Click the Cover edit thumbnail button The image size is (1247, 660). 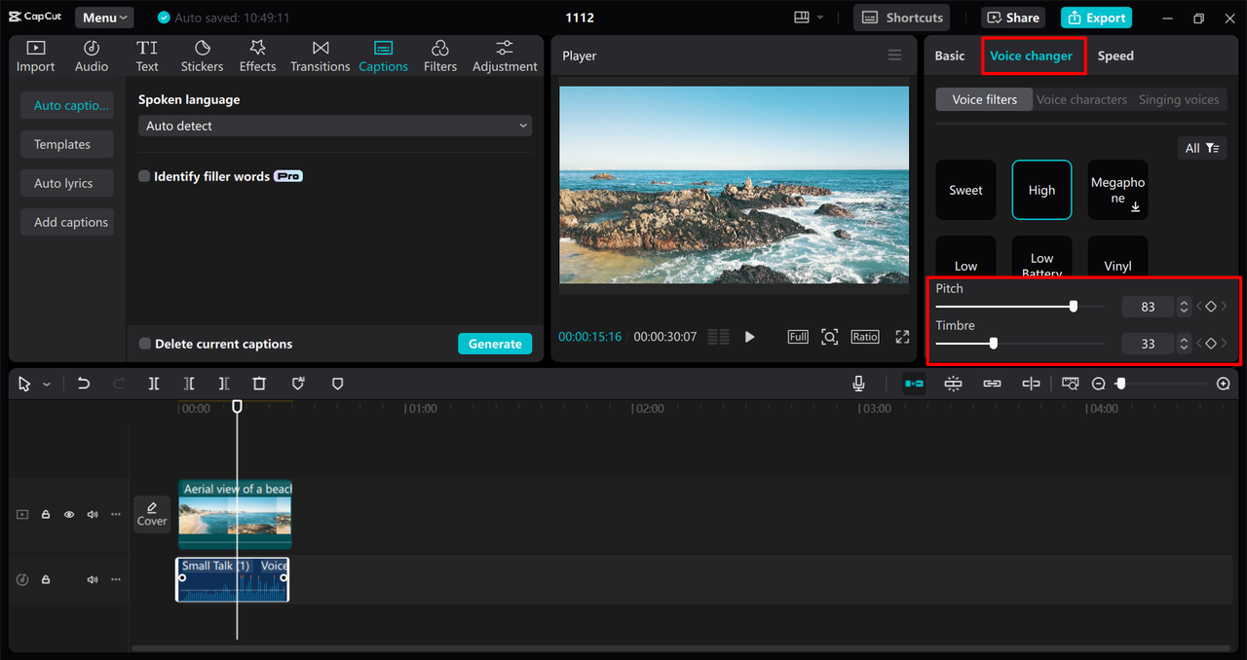(152, 514)
